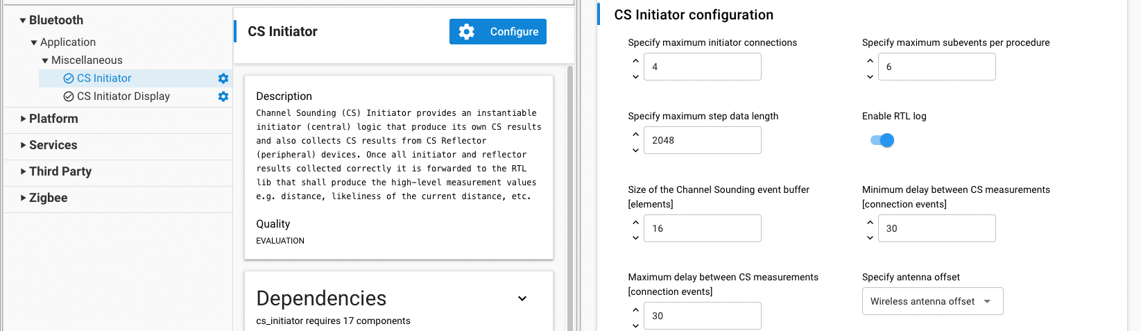Click the maximum step data length field

point(702,140)
